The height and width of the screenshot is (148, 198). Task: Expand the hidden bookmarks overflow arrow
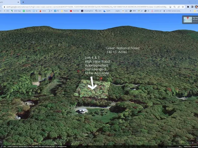pos(191,11)
